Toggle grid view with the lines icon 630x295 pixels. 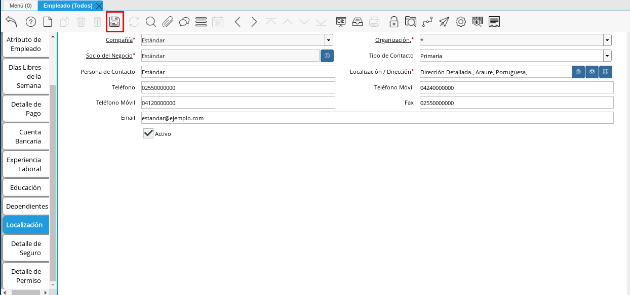[201, 22]
